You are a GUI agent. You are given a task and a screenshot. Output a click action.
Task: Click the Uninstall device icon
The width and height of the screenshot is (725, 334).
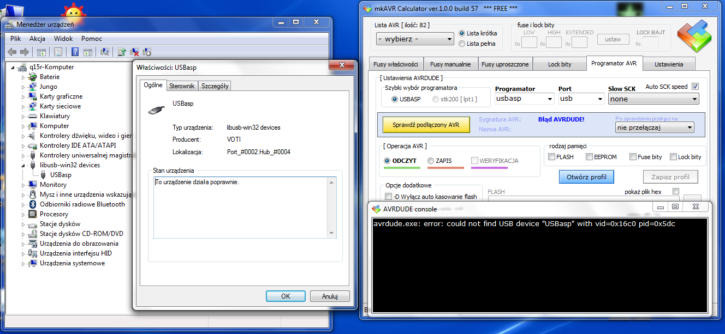pos(135,52)
